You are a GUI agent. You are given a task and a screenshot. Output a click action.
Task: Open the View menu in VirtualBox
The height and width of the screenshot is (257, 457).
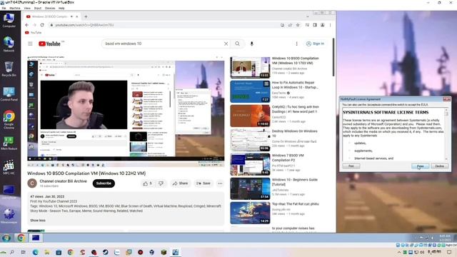pyautogui.click(x=27, y=8)
